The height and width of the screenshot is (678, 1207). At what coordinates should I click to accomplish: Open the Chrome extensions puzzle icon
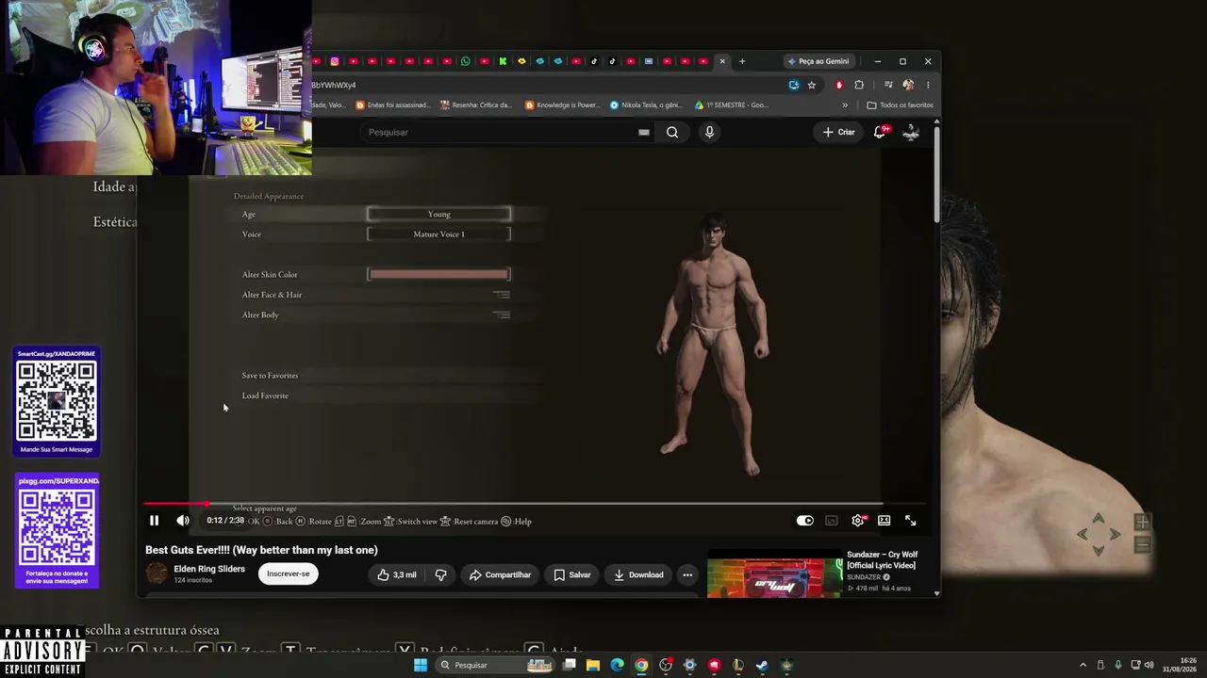pyautogui.click(x=858, y=85)
